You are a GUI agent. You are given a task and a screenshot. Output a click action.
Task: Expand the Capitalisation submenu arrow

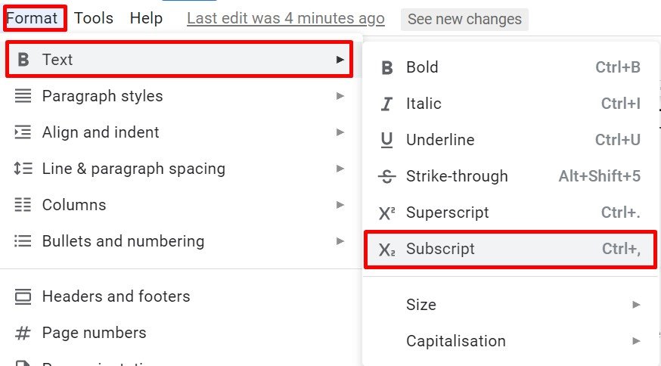coord(637,341)
